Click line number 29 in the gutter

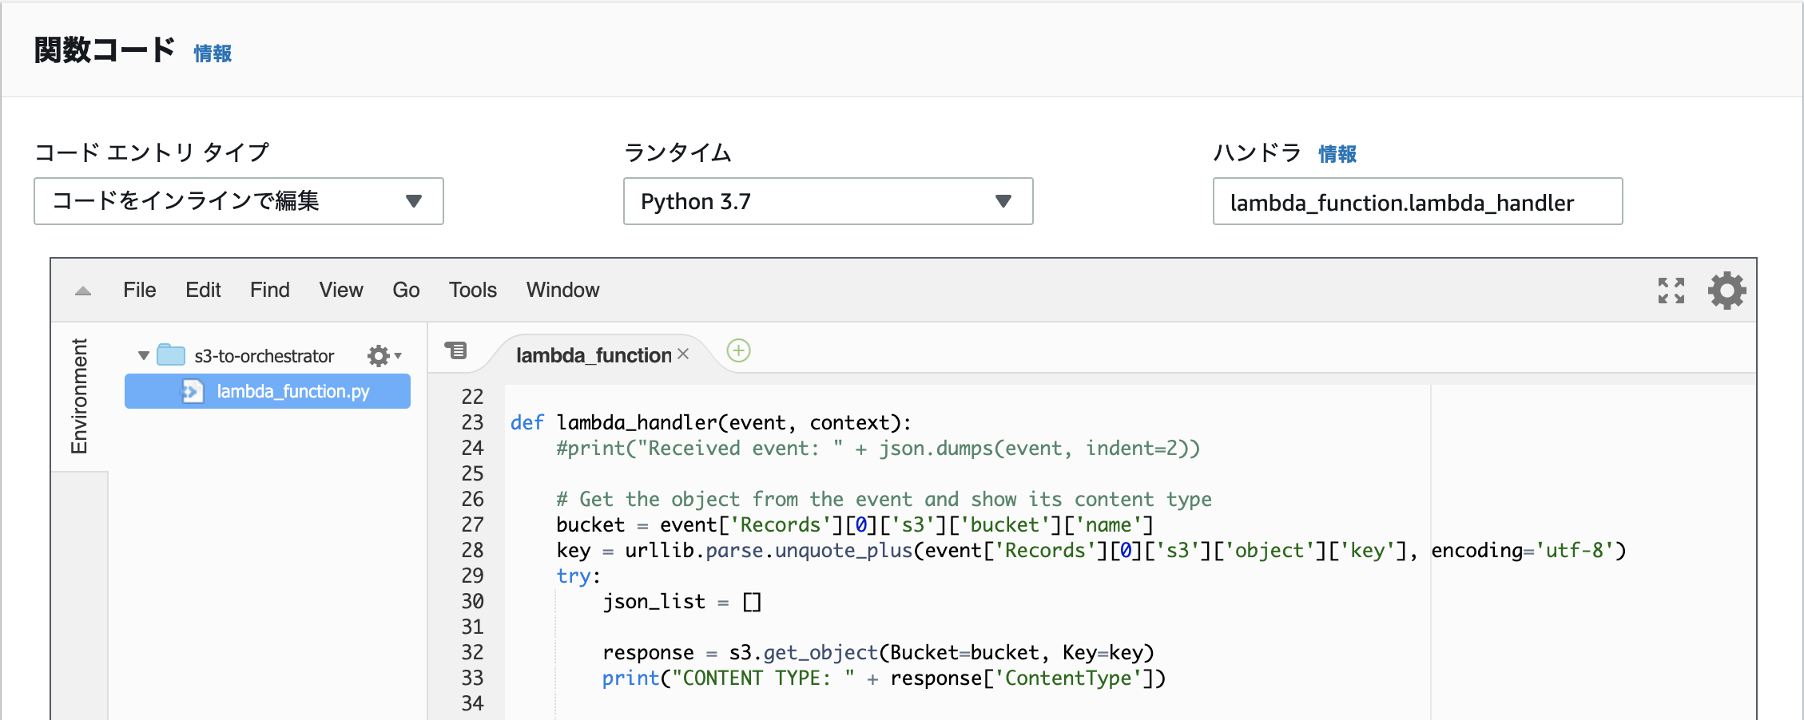click(x=472, y=576)
